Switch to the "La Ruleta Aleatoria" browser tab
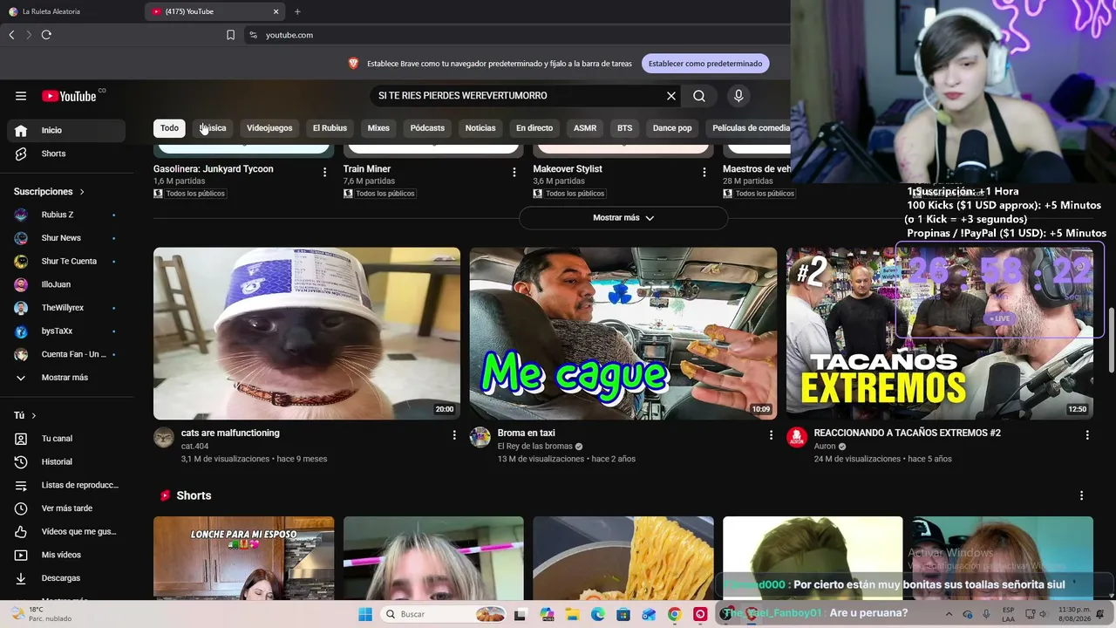This screenshot has height=628, width=1116. (x=71, y=11)
